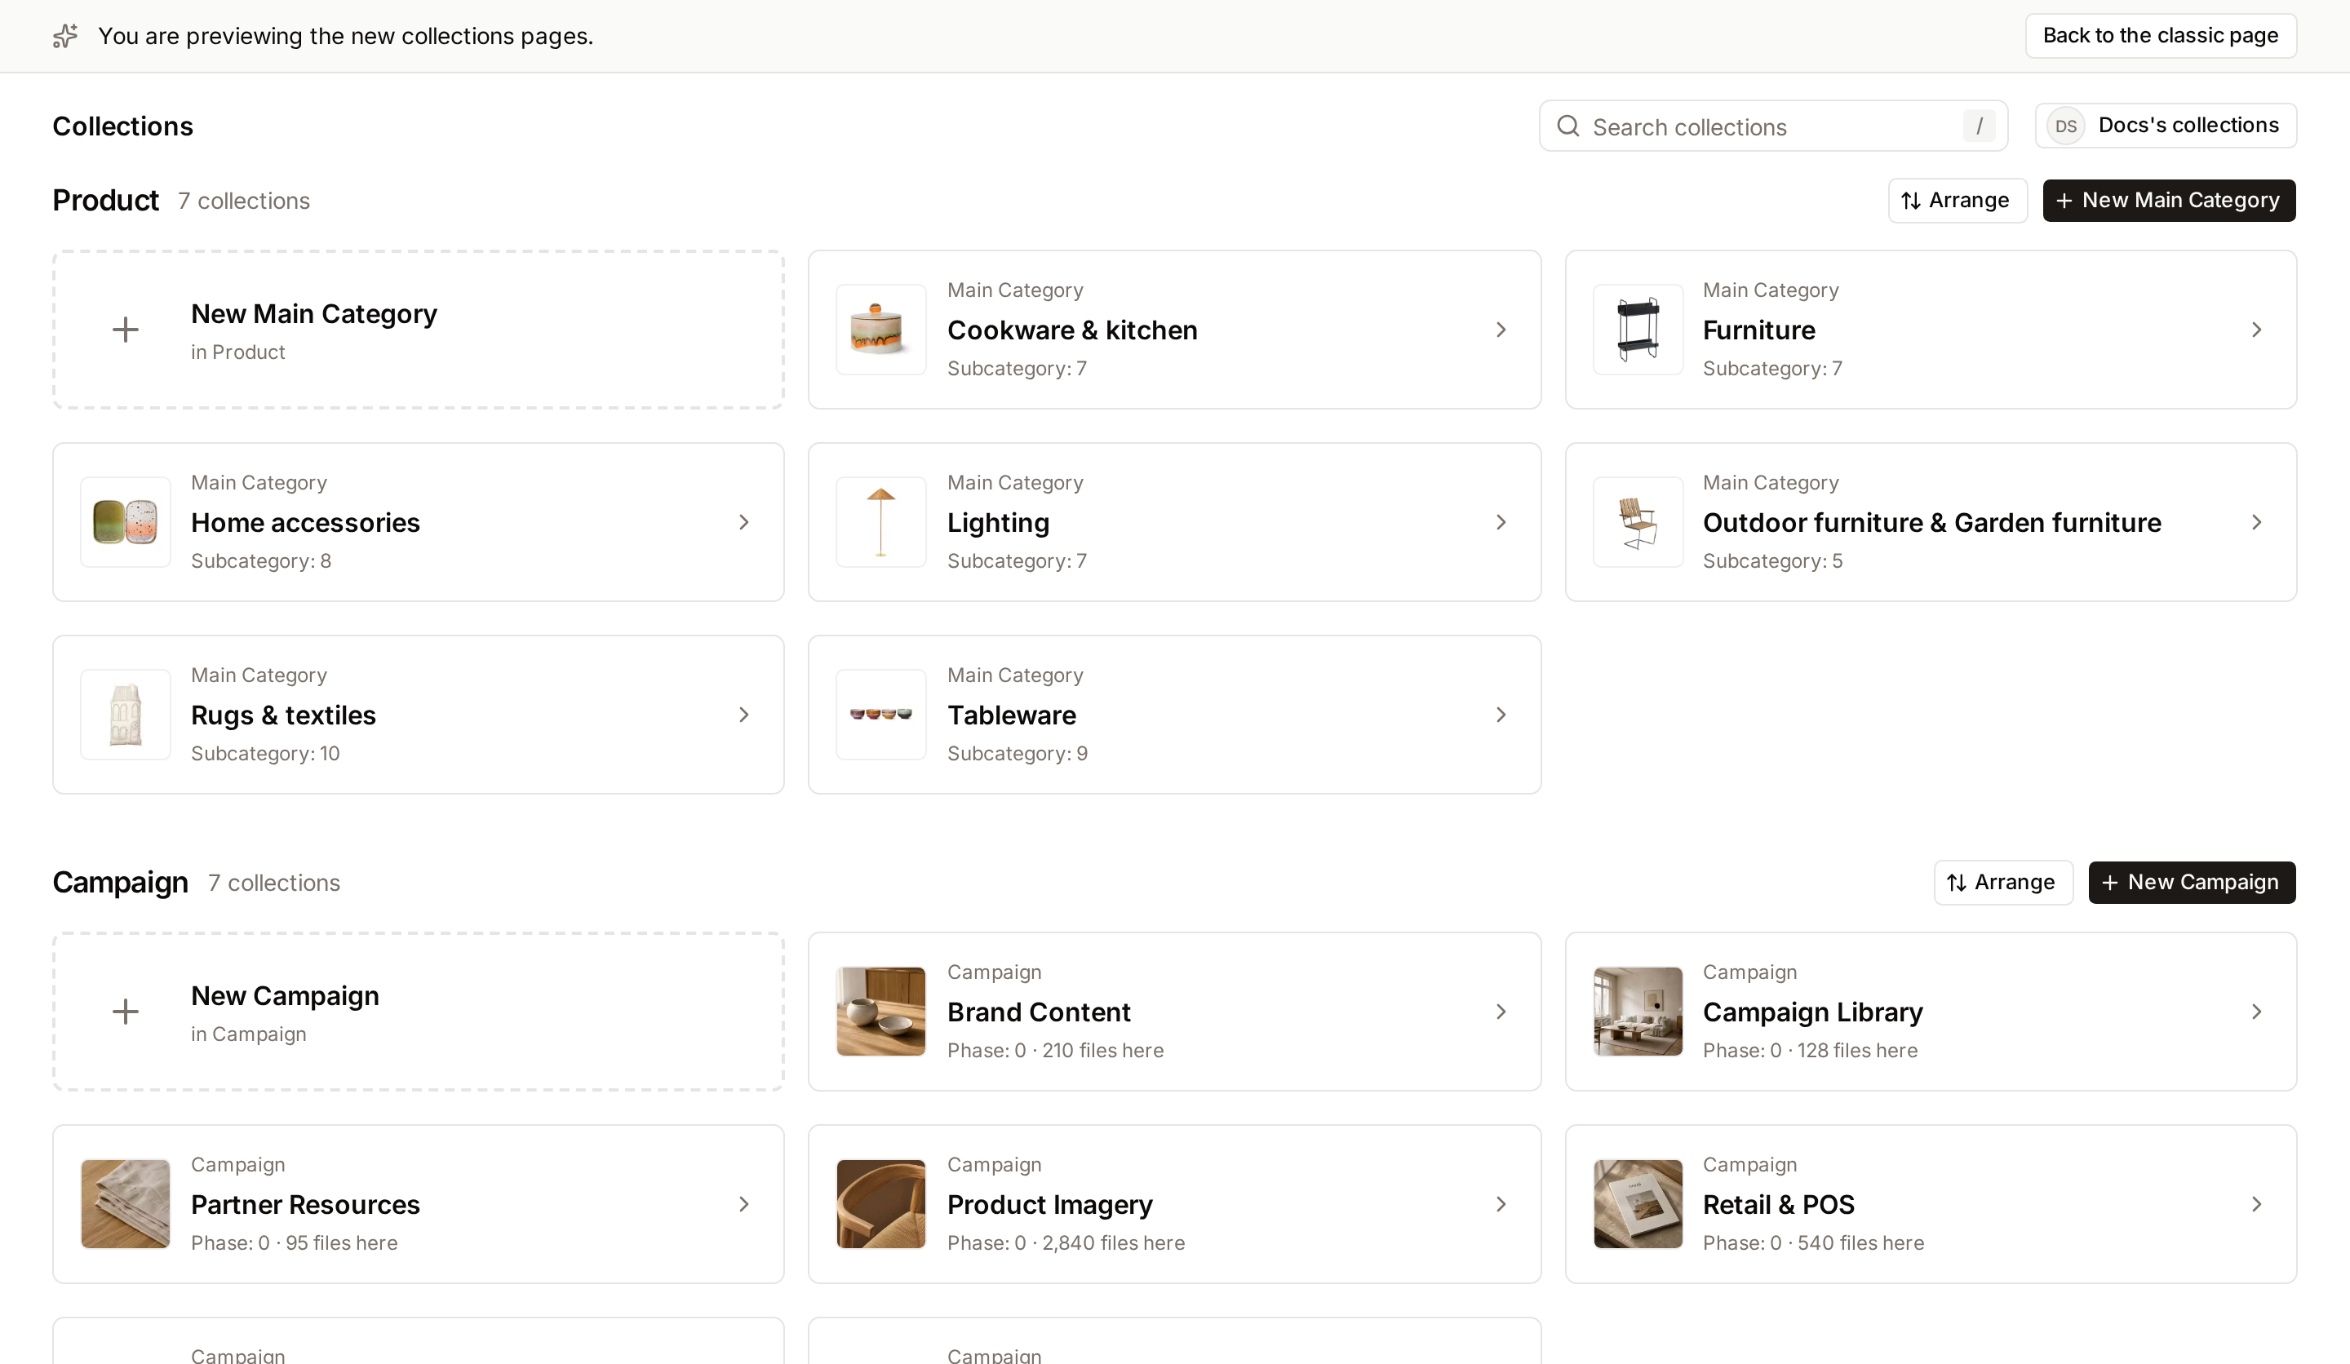Click "New Campaign" dashed card title
The width and height of the screenshot is (2350, 1364).
click(285, 996)
